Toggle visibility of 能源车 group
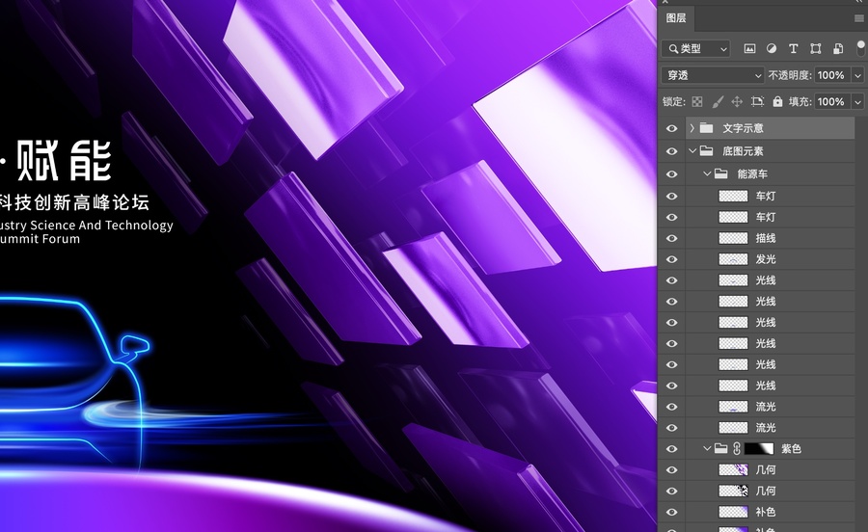Image resolution: width=868 pixels, height=532 pixels. [671, 174]
